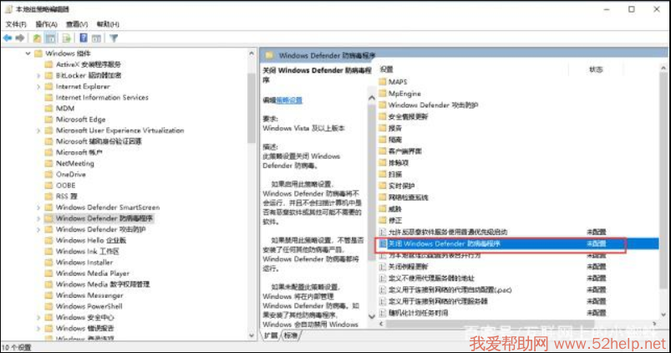671x353 pixels.
Task: Toggle the Show/Hide console tree icon
Action: (x=51, y=38)
